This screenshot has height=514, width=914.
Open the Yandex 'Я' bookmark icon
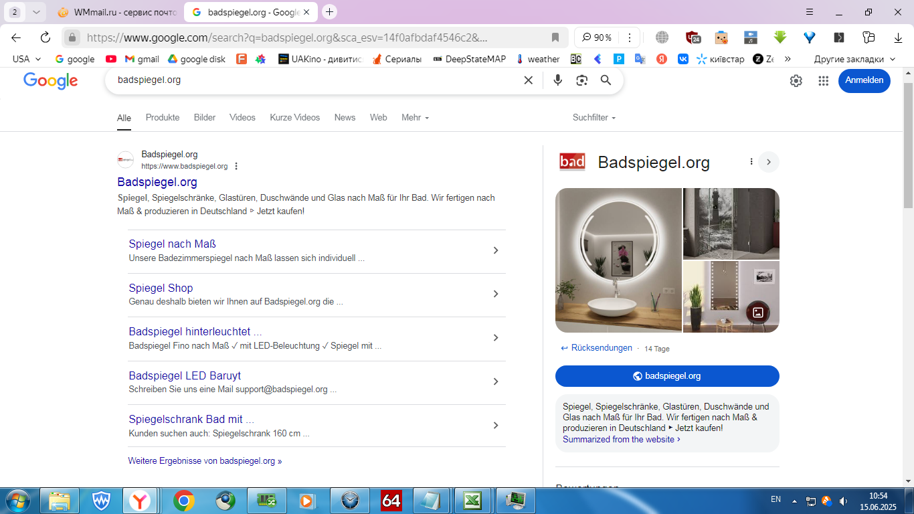[662, 59]
